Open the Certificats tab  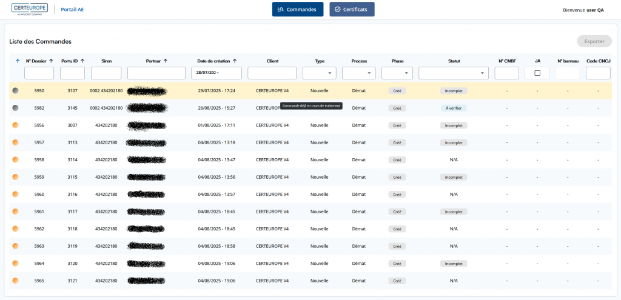tap(352, 10)
